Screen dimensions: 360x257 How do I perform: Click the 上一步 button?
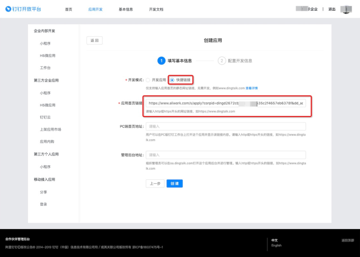(155, 184)
